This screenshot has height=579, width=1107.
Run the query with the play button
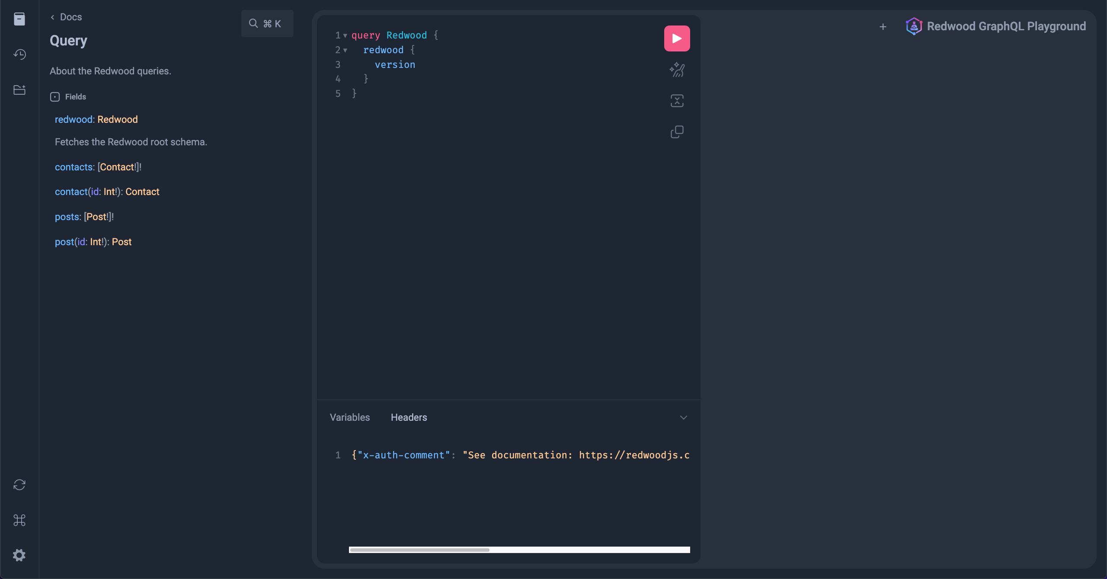tap(677, 38)
